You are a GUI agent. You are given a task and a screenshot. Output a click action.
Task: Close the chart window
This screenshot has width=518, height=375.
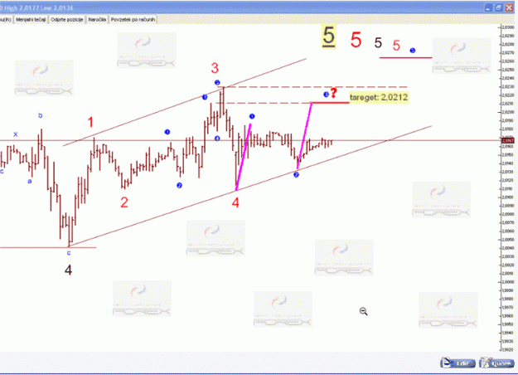509,7
